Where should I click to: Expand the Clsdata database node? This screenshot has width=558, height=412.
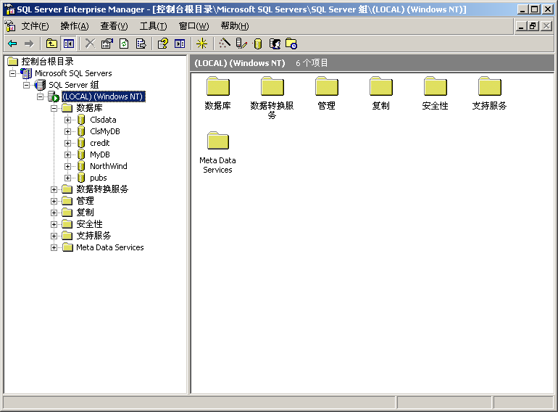[67, 120]
